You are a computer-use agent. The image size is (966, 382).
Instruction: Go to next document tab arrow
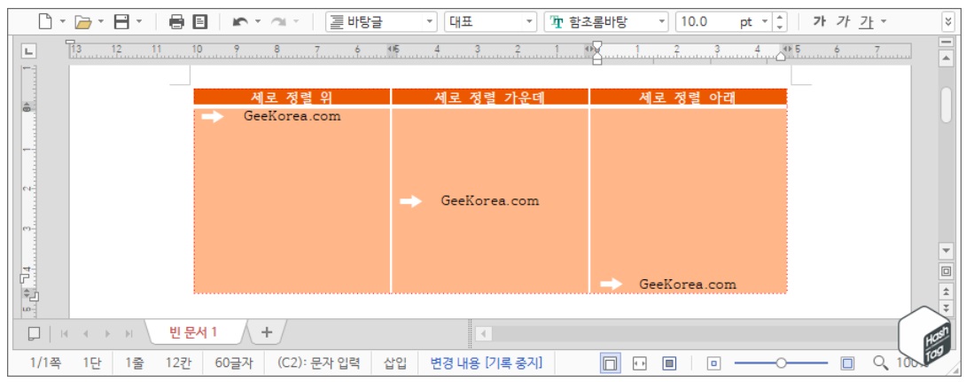click(107, 333)
